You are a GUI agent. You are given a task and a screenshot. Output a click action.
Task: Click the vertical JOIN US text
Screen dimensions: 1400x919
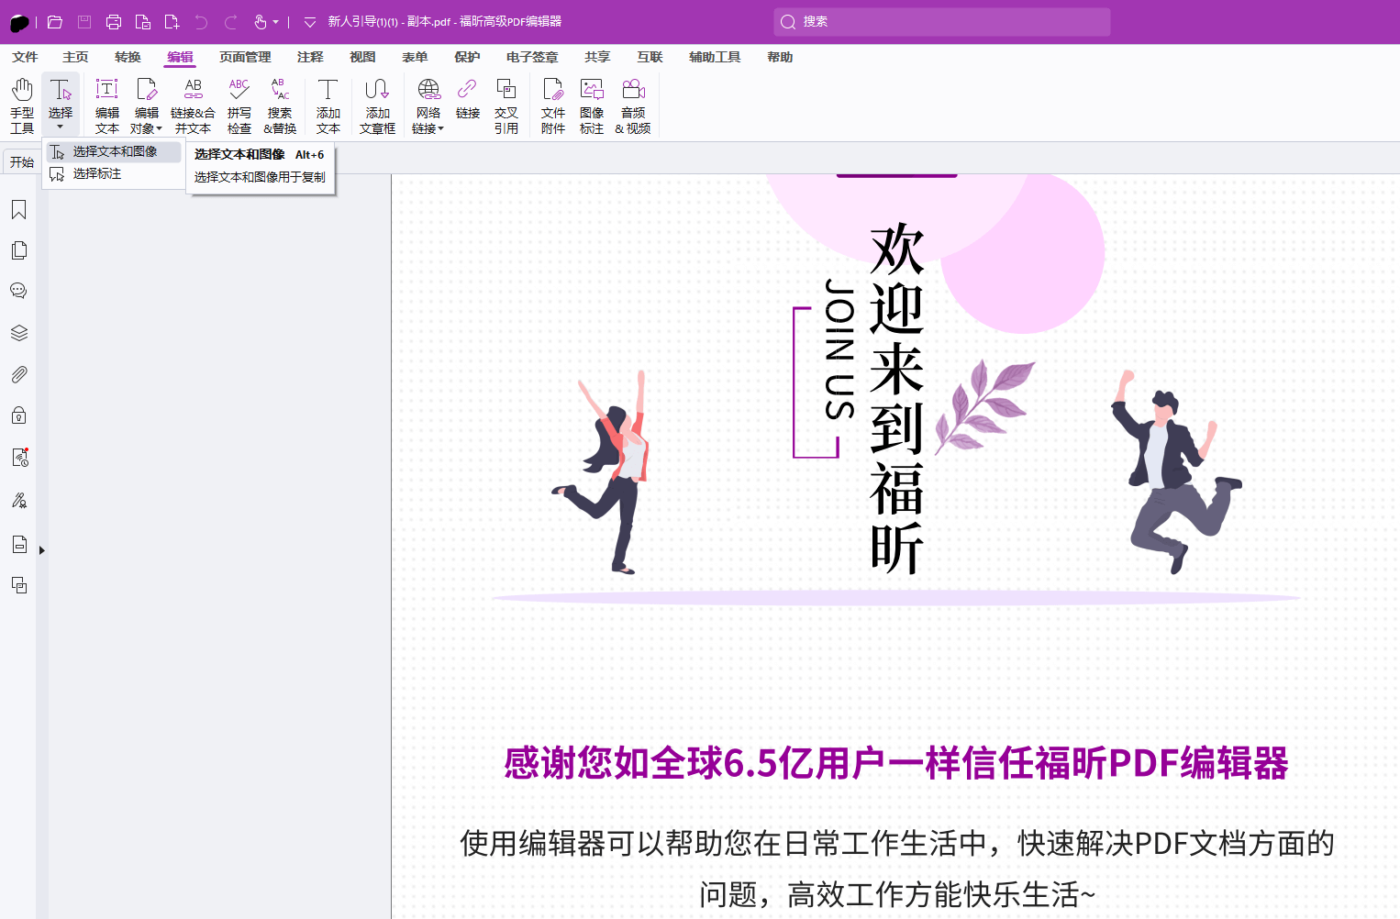(839, 349)
